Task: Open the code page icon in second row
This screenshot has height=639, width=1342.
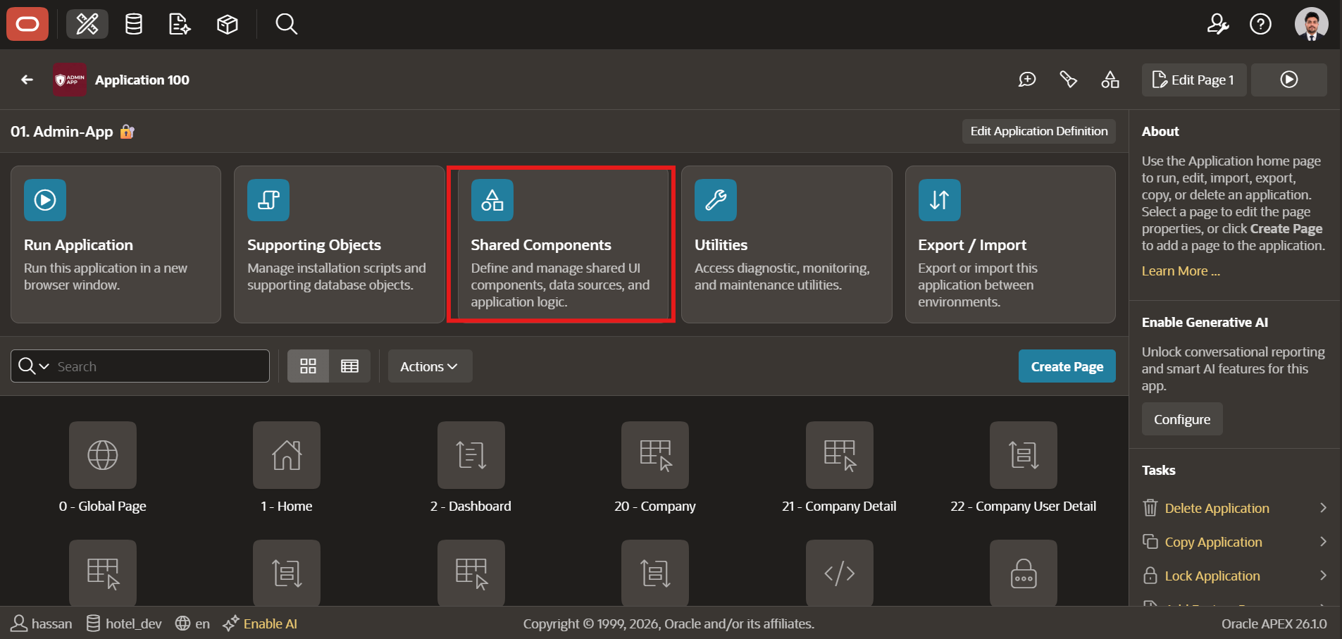Action: [839, 573]
